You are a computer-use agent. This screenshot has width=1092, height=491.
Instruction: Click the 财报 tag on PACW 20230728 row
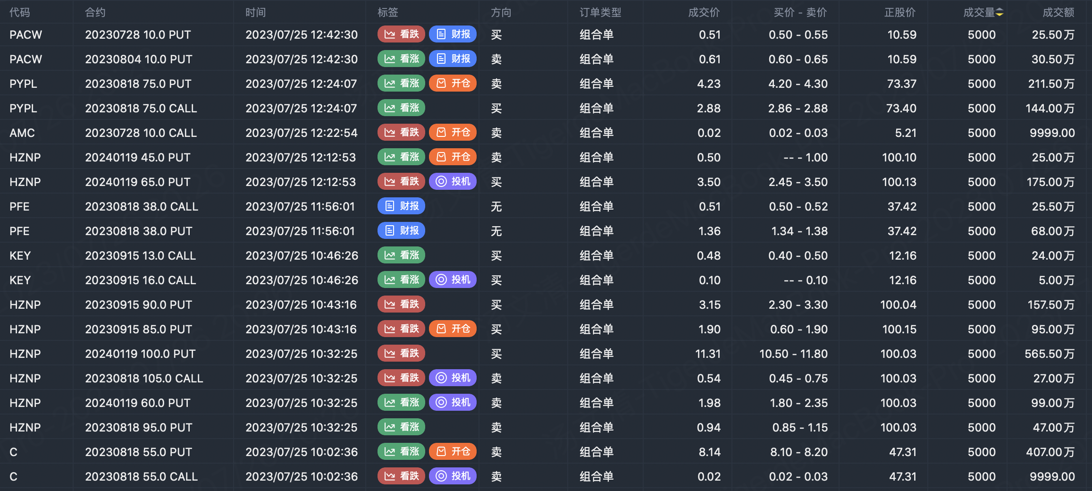point(453,34)
